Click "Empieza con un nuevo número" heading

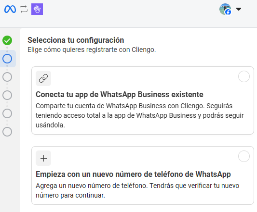133,174
